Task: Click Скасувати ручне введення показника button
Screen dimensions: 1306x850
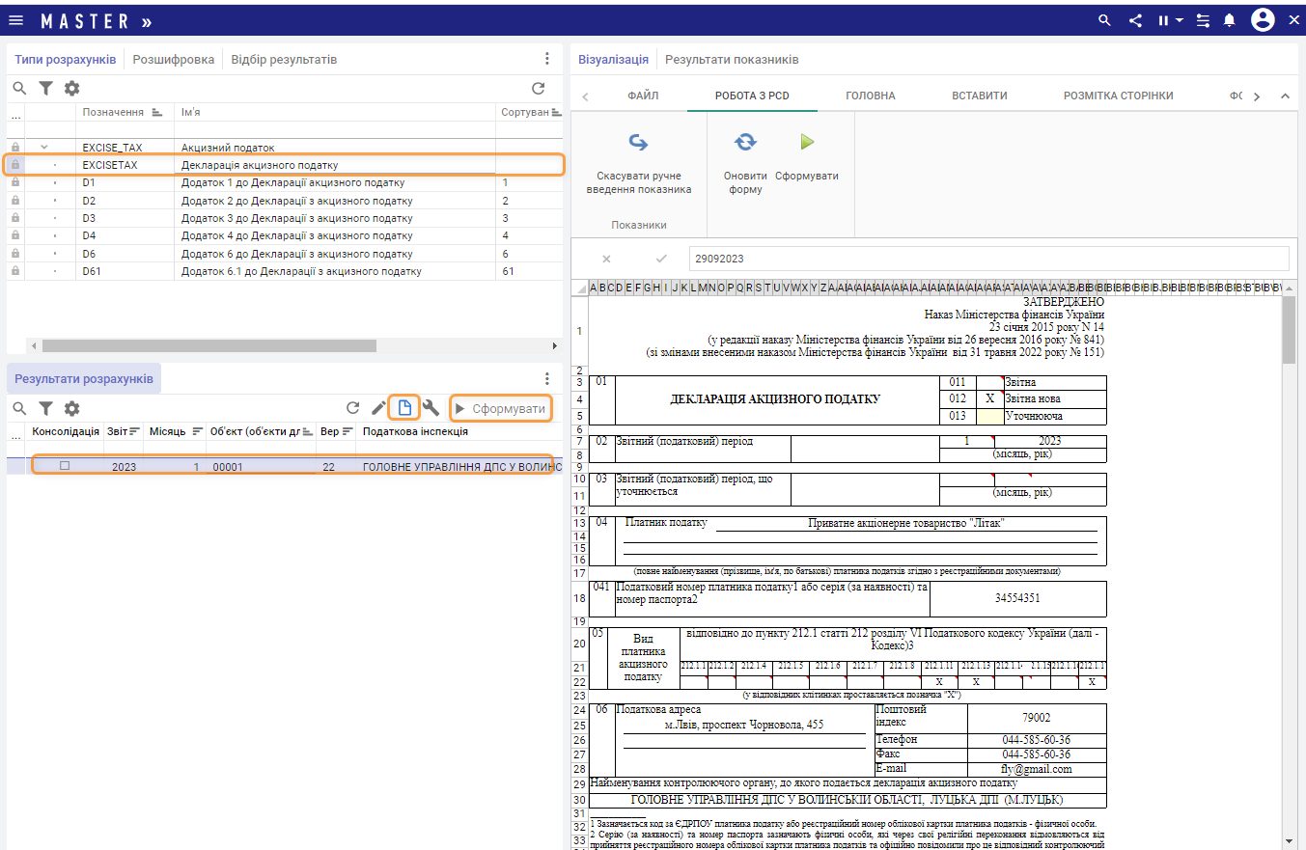Action: (x=638, y=143)
